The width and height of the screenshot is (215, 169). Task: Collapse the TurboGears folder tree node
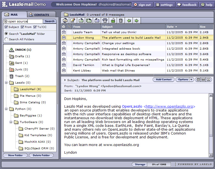pyautogui.click(x=11, y=122)
